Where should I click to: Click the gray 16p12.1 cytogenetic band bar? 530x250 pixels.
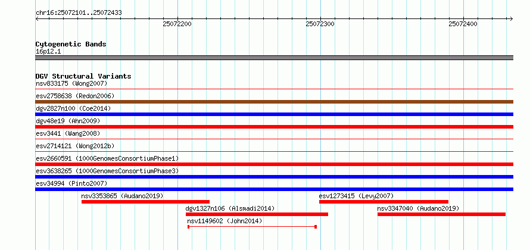click(x=274, y=58)
